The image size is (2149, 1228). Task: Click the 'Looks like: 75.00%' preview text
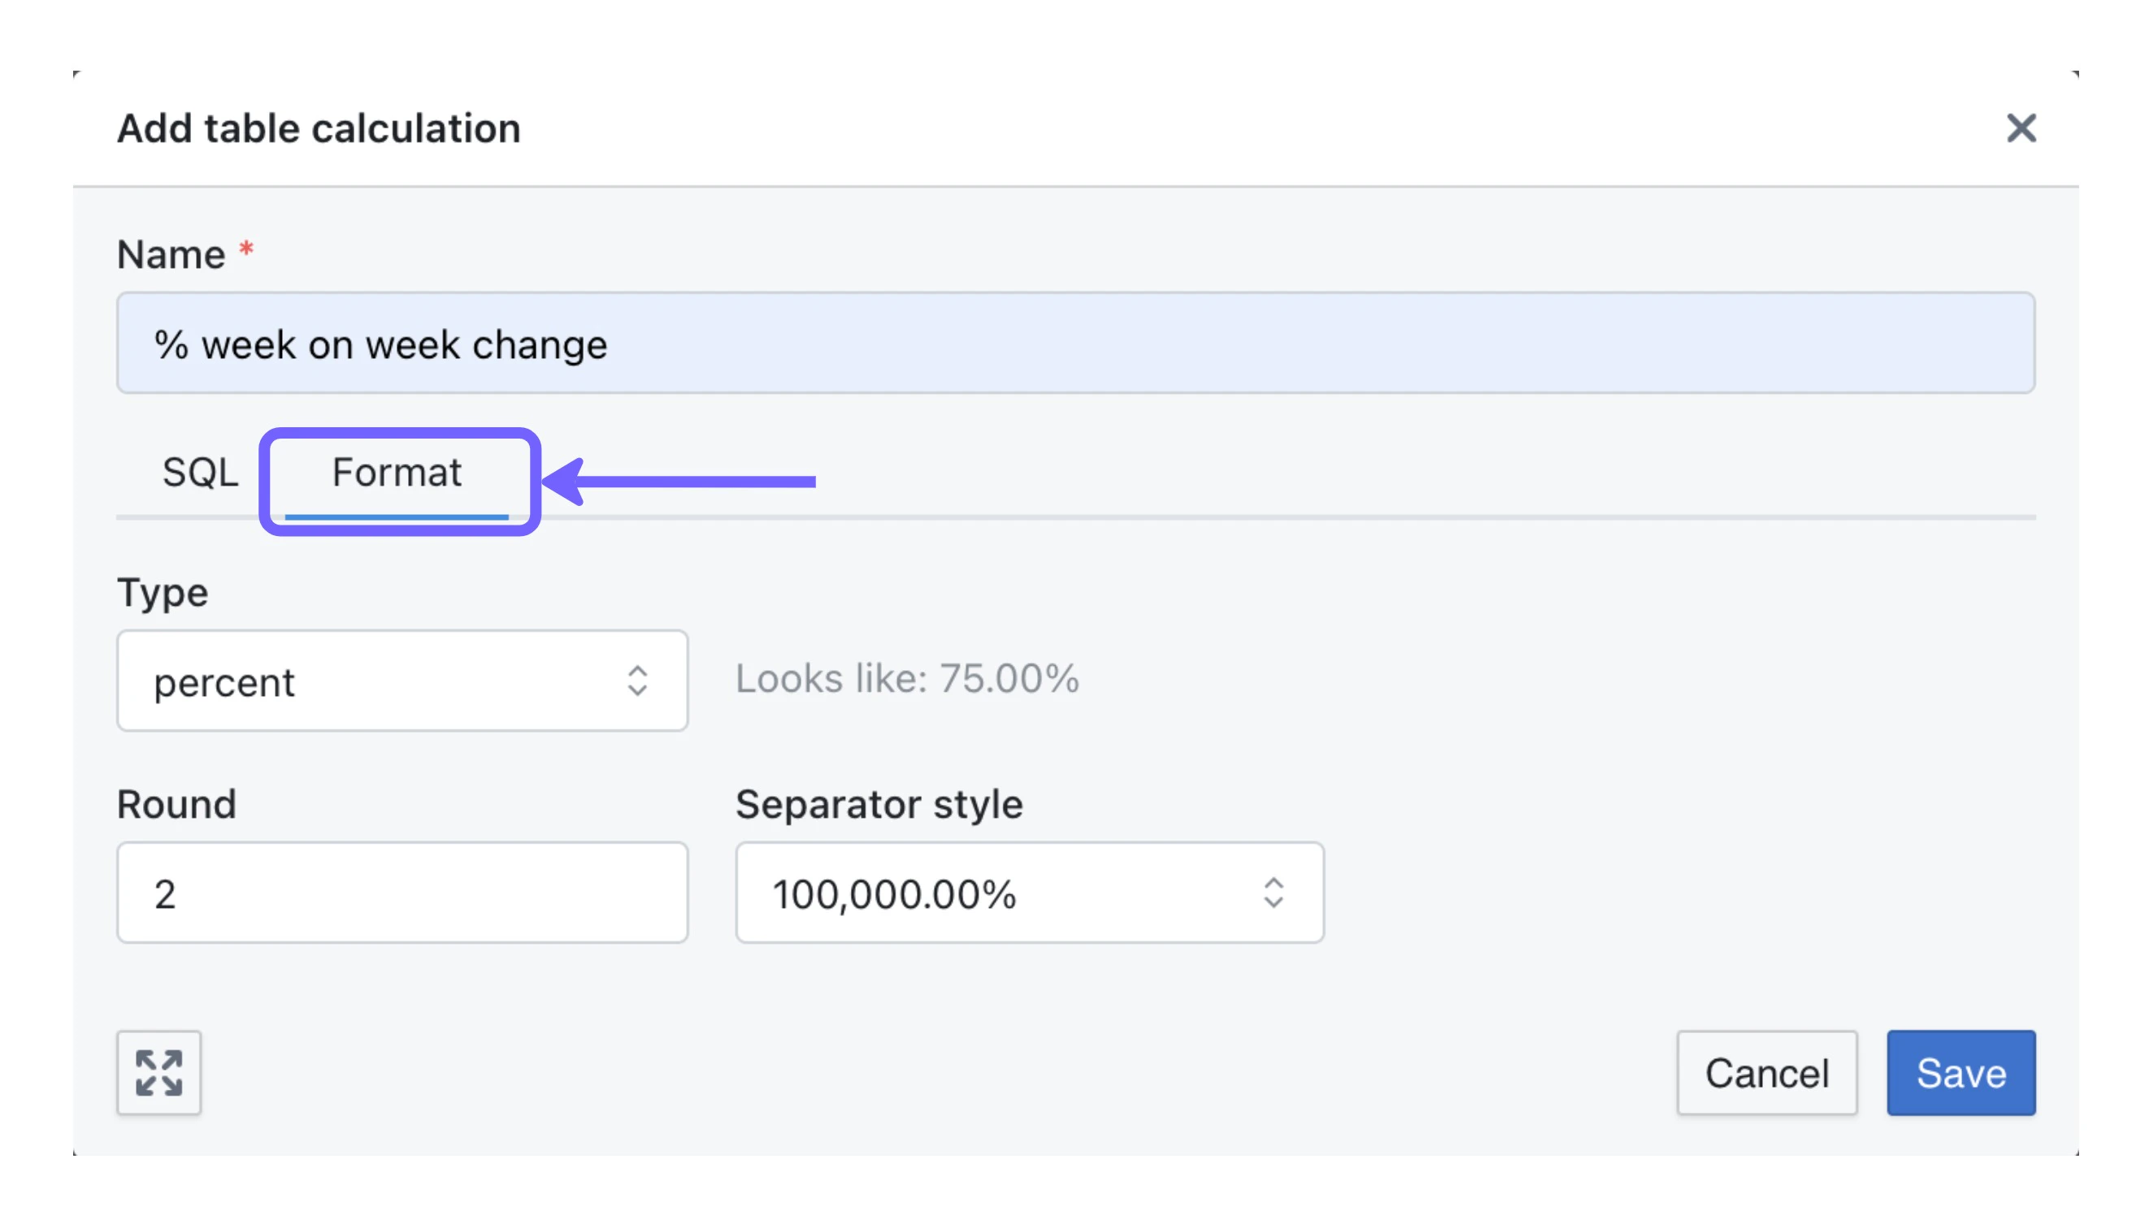tap(906, 678)
